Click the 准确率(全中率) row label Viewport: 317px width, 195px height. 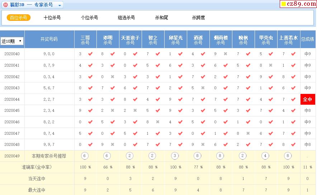point(37,167)
